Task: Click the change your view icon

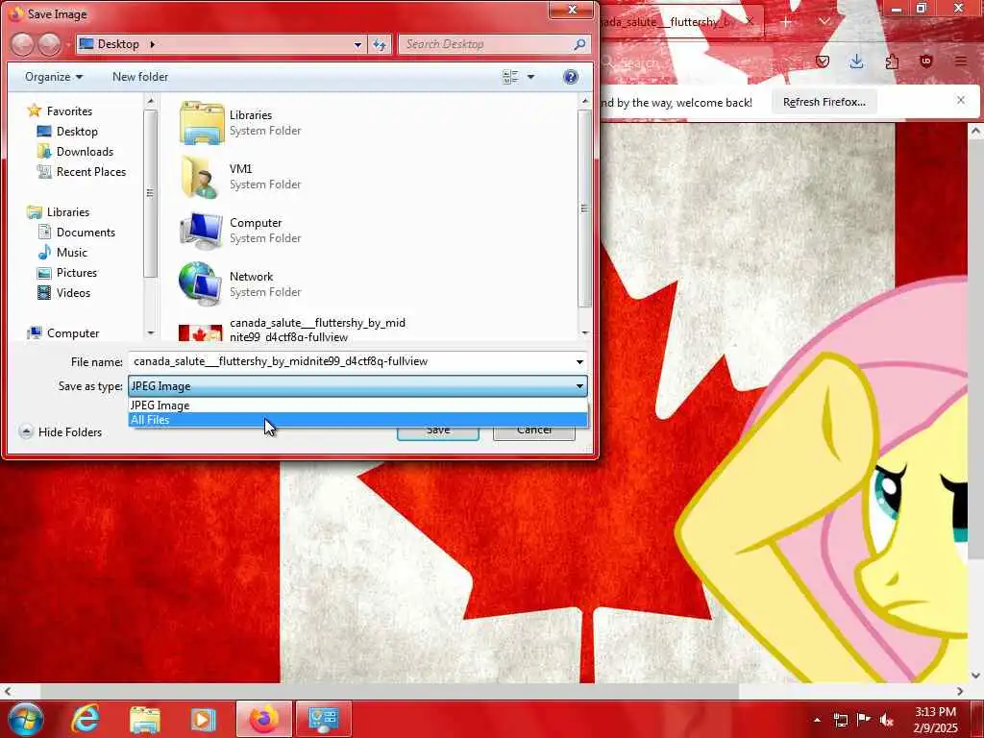Action: point(510,77)
